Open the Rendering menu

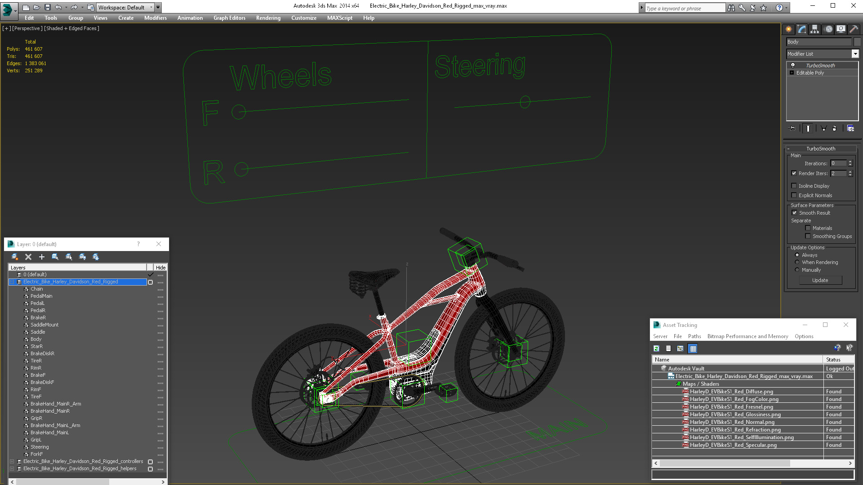268,18
